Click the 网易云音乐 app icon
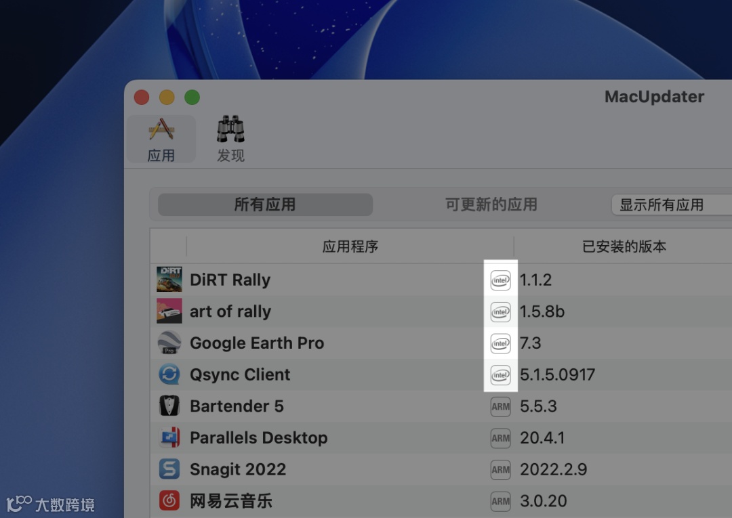The width and height of the screenshot is (732, 518). coord(169,501)
